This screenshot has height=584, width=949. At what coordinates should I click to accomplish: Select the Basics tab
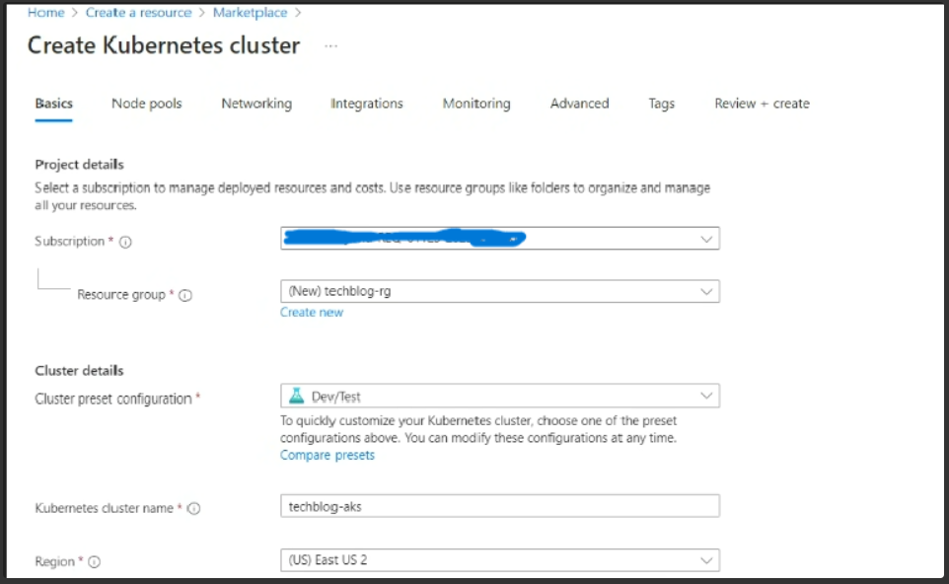pos(54,104)
